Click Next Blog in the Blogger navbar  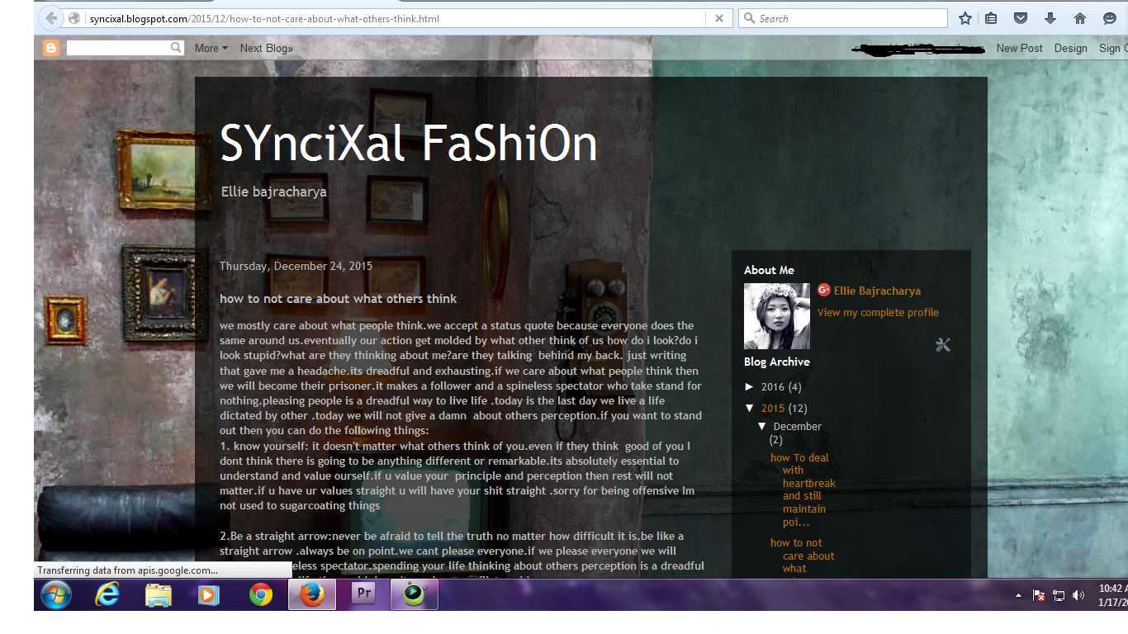(x=267, y=48)
